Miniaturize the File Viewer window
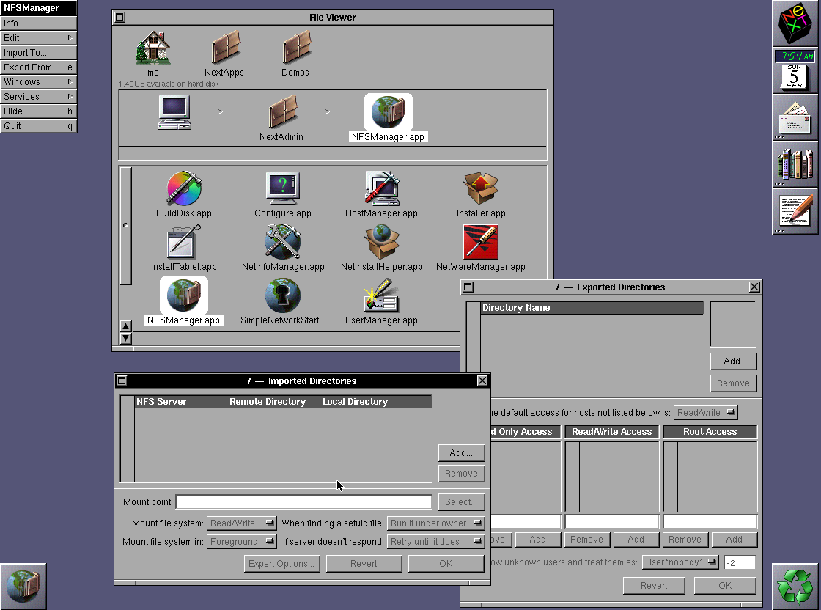The width and height of the screenshot is (821, 610). pyautogui.click(x=120, y=18)
